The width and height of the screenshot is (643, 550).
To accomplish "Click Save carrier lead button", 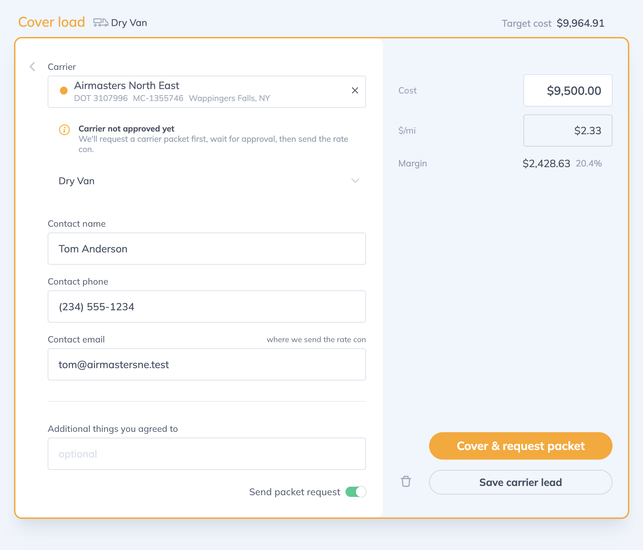I will tap(521, 482).
